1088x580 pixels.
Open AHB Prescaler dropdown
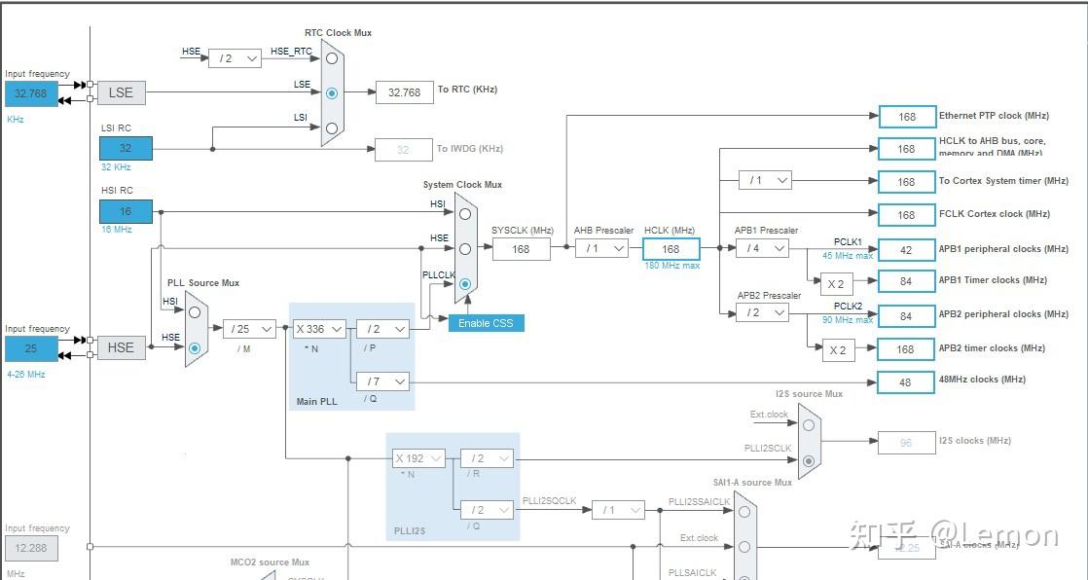click(x=601, y=248)
